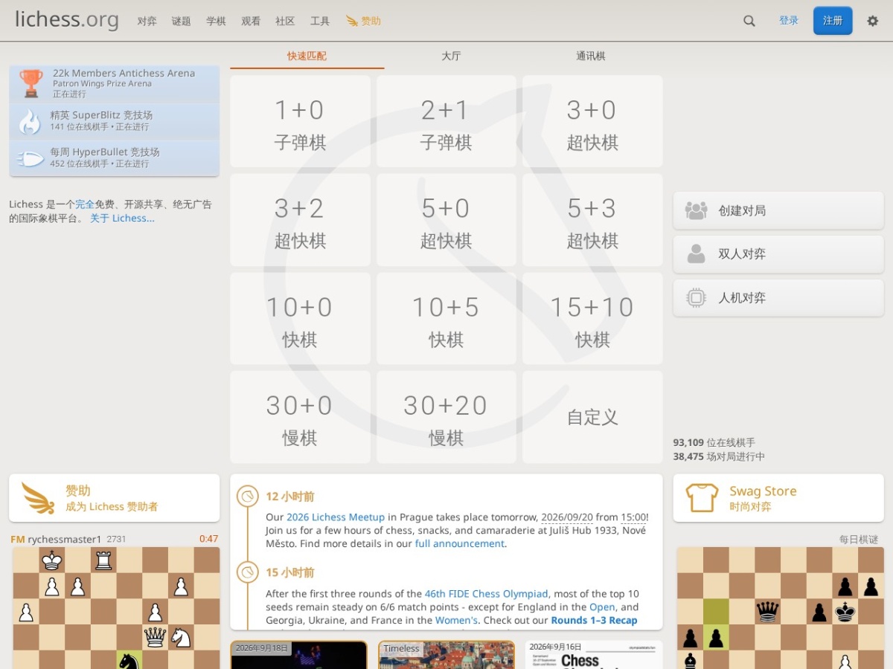
Task: Click the 注册 button
Action: coord(833,21)
